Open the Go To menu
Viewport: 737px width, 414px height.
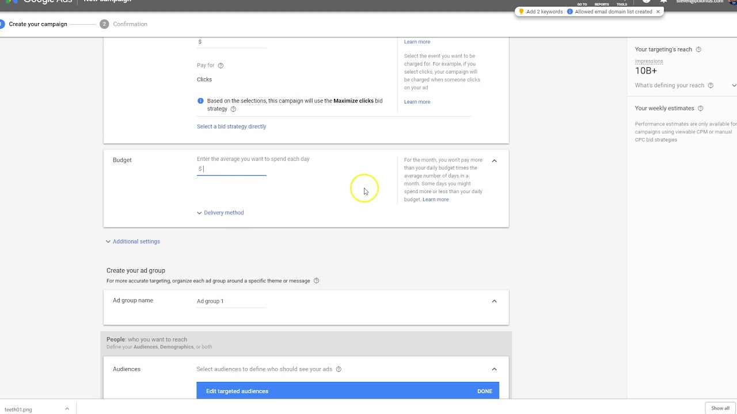click(x=582, y=3)
